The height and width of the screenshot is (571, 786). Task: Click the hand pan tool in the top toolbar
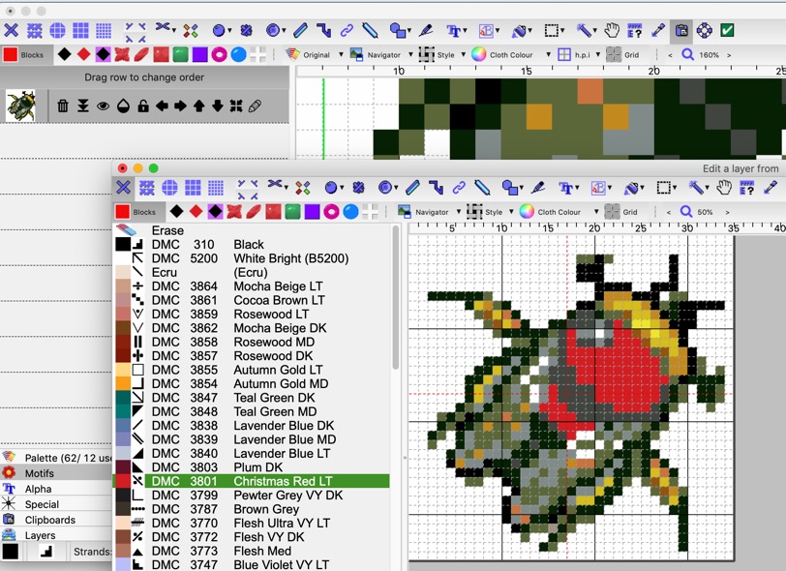(612, 31)
